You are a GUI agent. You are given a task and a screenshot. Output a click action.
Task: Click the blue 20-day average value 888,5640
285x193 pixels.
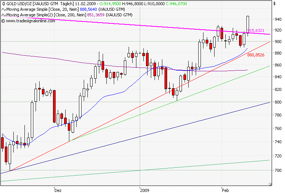tap(88, 9)
